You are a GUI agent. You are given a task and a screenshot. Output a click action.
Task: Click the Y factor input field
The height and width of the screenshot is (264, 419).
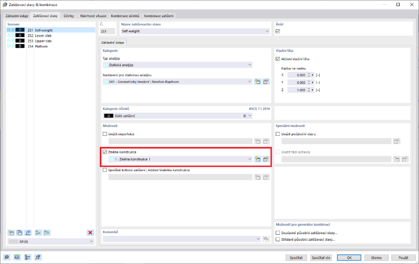pyautogui.click(x=297, y=82)
